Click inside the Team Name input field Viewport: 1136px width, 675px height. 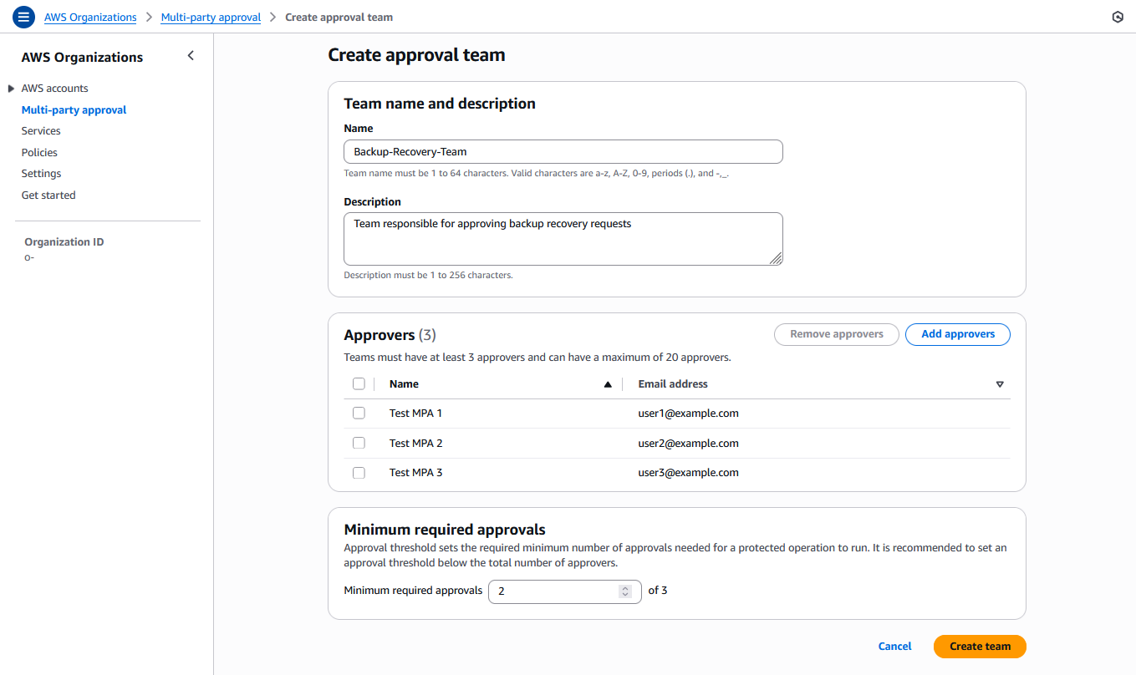click(563, 151)
